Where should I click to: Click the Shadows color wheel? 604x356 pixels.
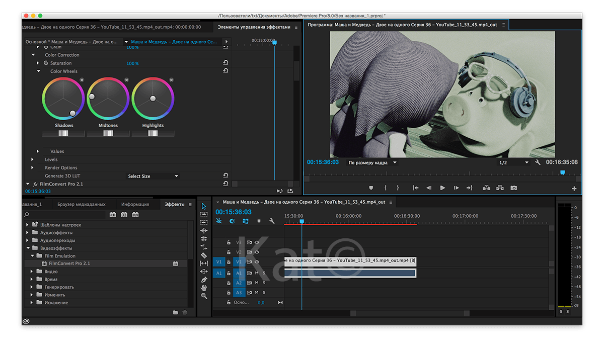point(63,99)
